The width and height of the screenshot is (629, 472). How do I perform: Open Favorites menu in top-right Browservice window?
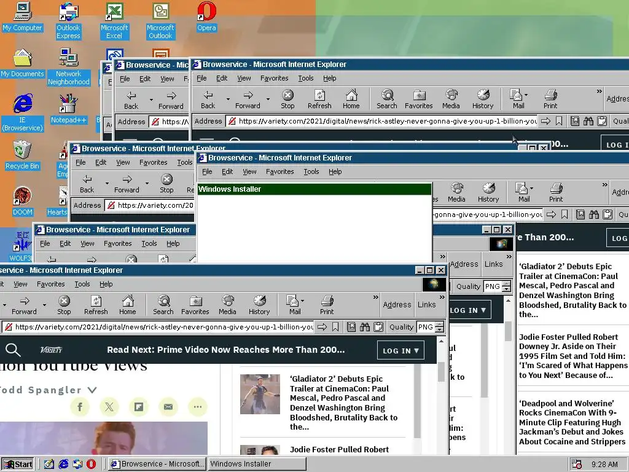click(275, 78)
